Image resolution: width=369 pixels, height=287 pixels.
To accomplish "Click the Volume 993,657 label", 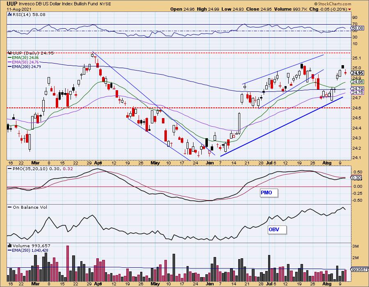I will pos(31,246).
